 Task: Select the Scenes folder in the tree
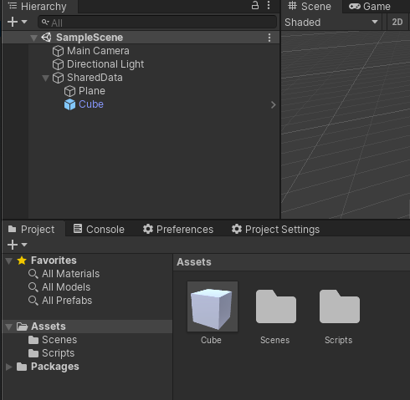59,340
